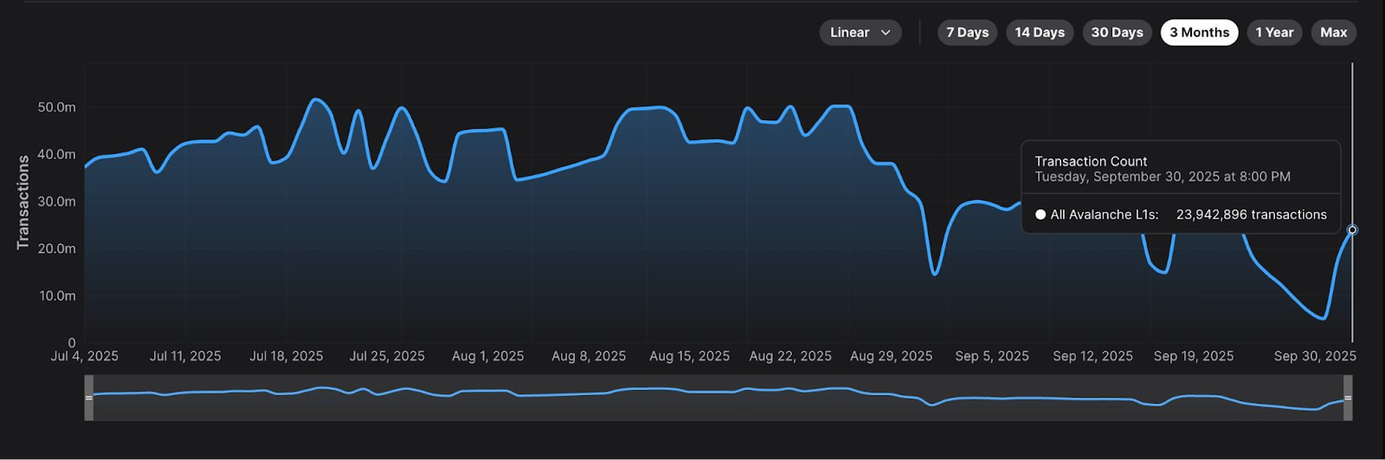This screenshot has height=460, width=1385.
Task: Click the 23,942,896 transactions value
Action: [x=1251, y=214]
